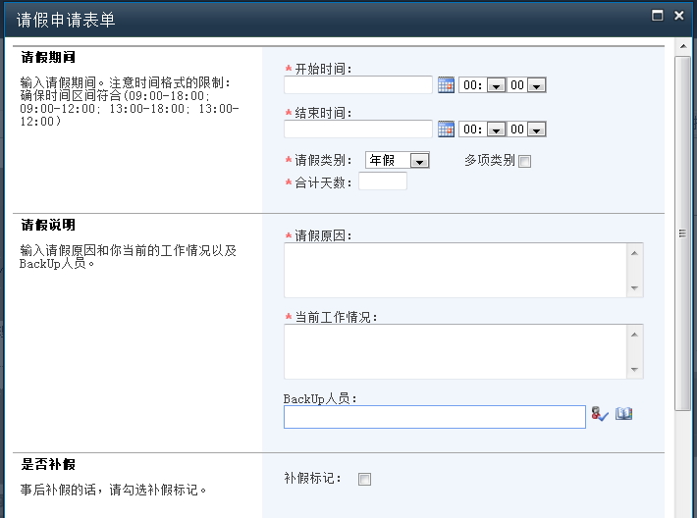Tick the 补假标记 checkbox
697x518 pixels.
364,480
